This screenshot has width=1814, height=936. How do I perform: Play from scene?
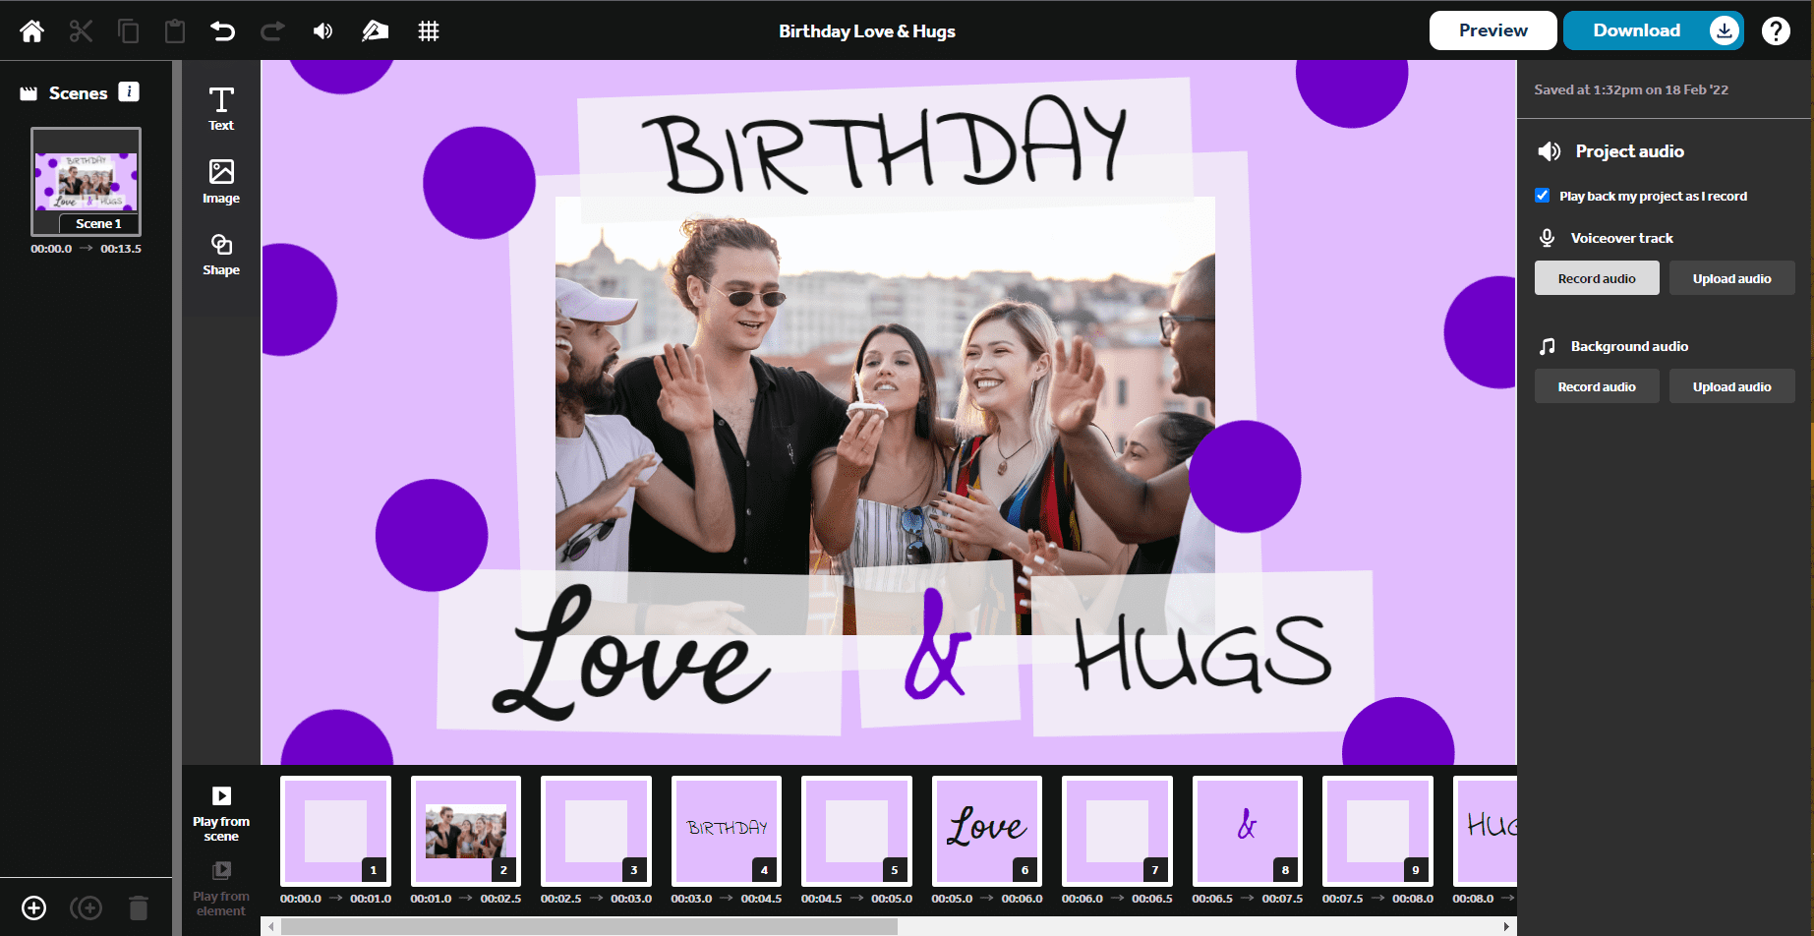pos(221,813)
